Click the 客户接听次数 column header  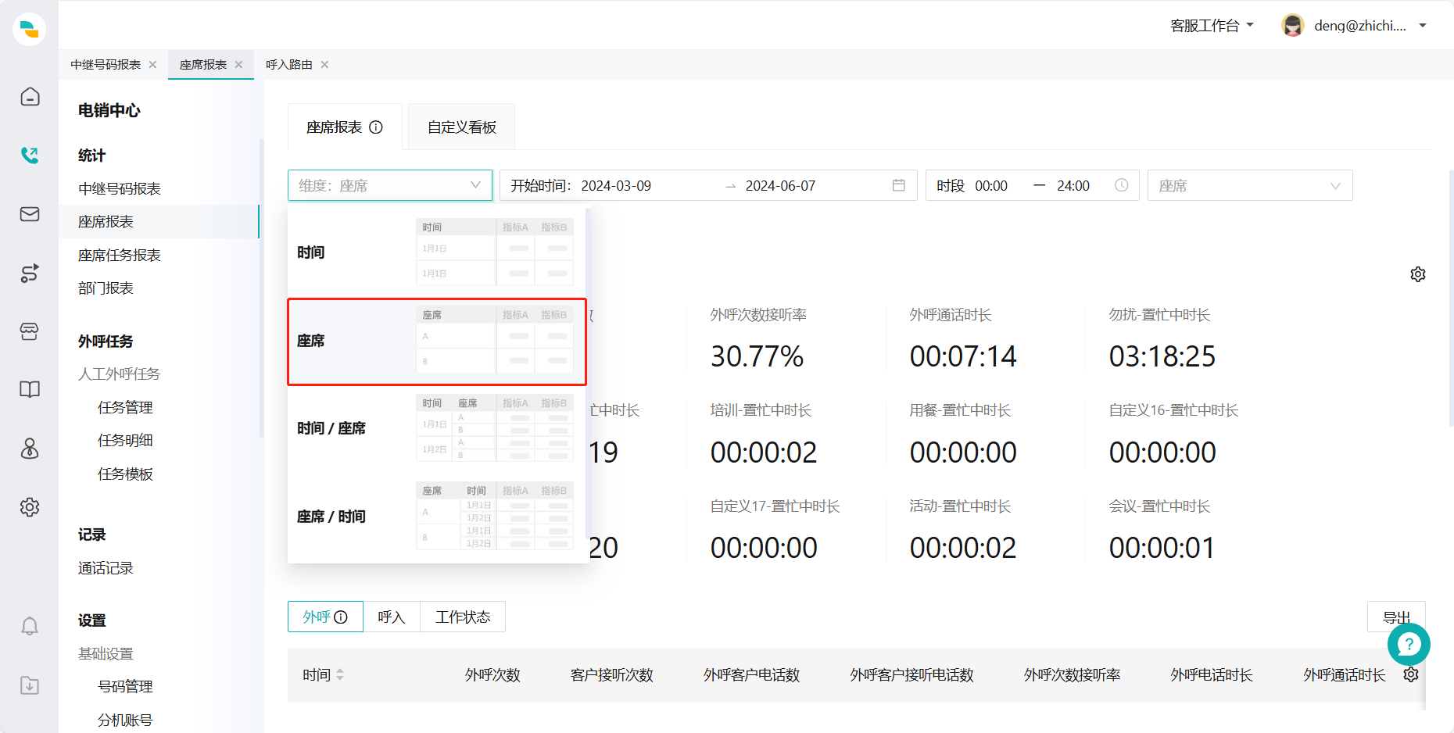[x=611, y=675]
